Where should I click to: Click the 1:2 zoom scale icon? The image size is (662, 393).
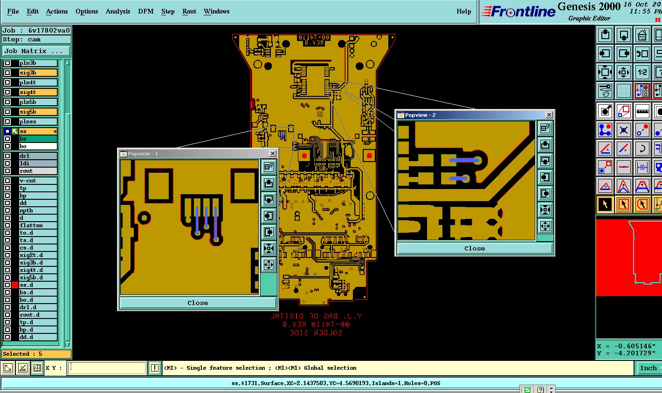pos(642,72)
